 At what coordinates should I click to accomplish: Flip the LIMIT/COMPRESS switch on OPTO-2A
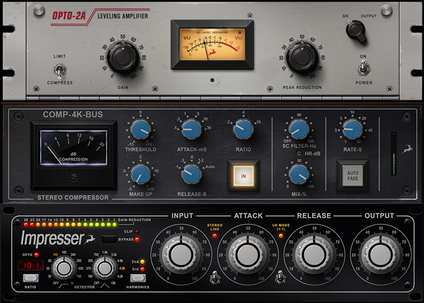(60, 70)
